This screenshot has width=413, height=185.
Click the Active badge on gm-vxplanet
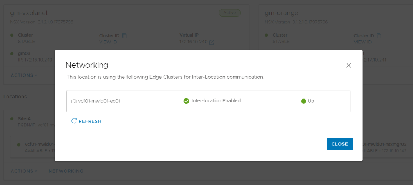229,13
